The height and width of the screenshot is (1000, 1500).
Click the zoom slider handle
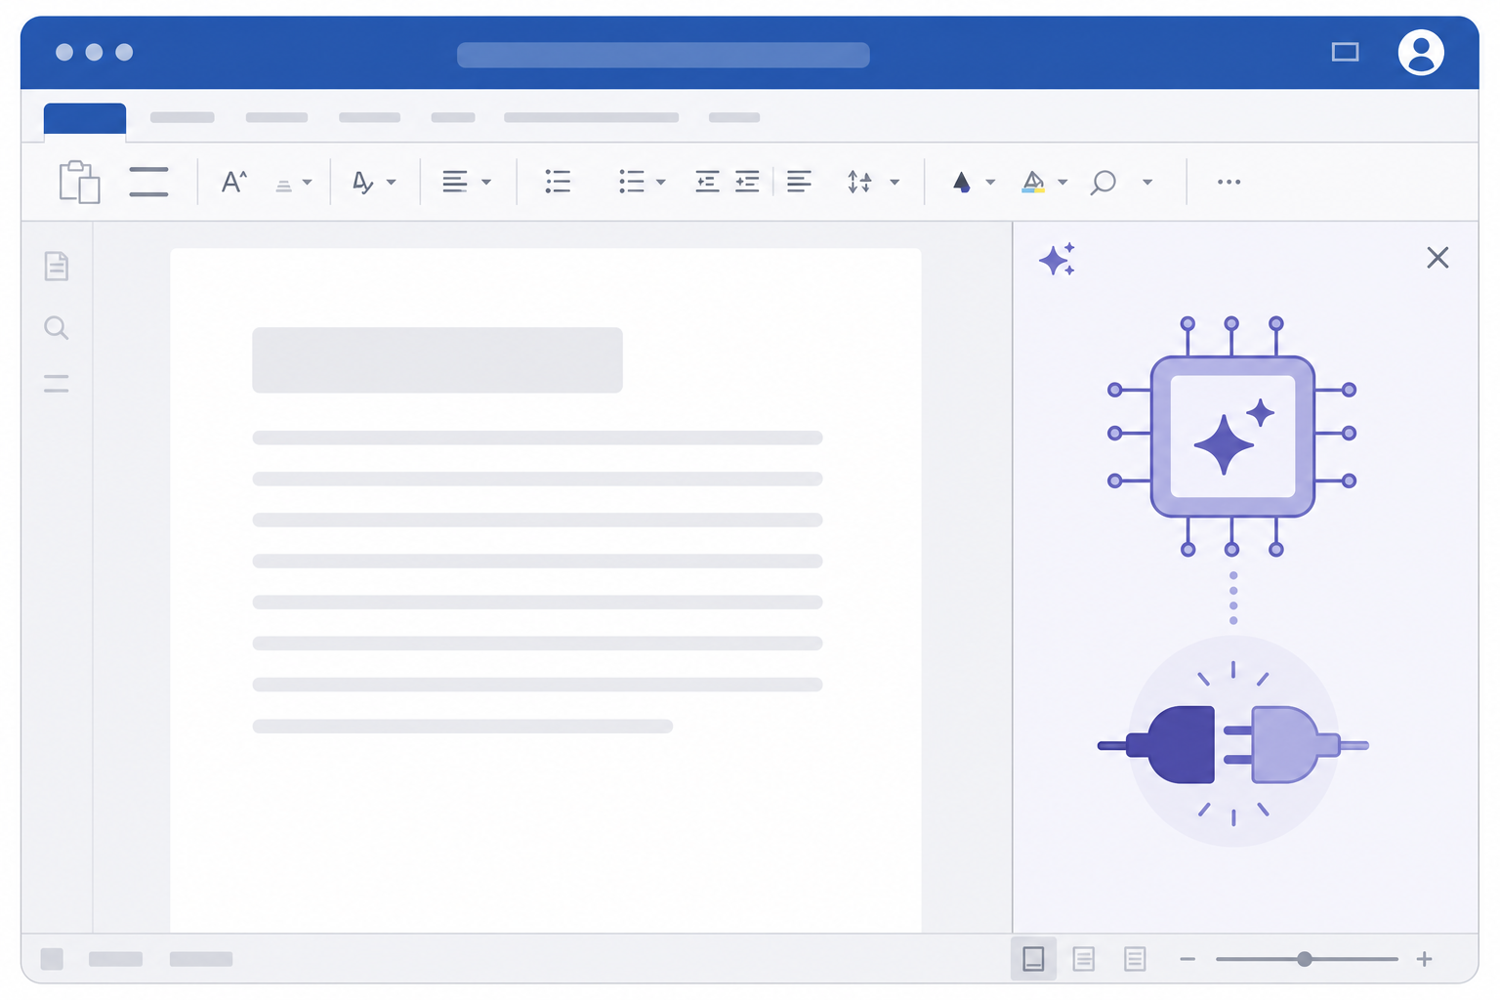tap(1305, 959)
